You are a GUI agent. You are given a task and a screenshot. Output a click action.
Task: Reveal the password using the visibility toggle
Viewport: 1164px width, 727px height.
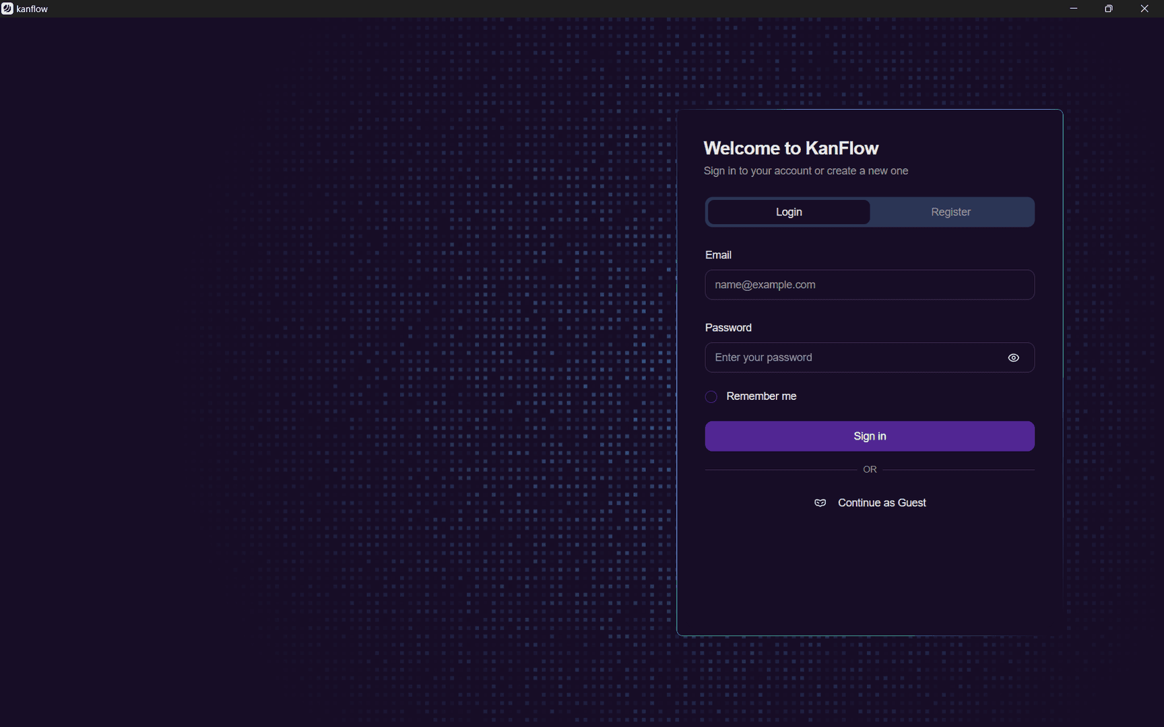[1014, 357]
